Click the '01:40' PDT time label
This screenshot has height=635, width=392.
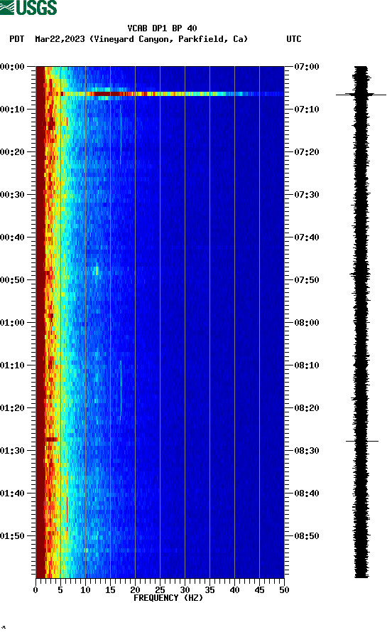pos(13,493)
